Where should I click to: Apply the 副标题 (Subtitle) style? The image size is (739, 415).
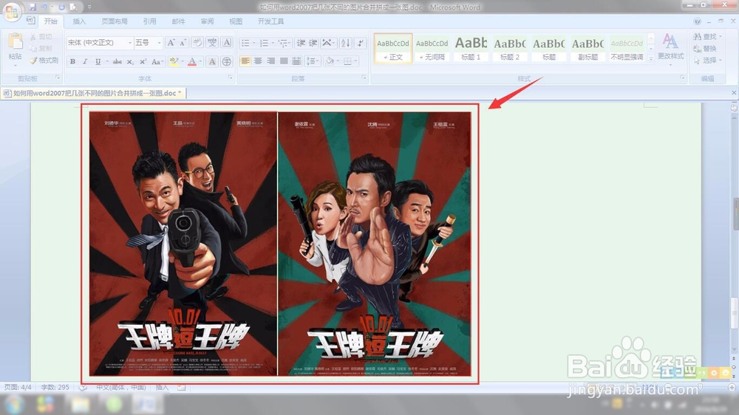(x=588, y=47)
